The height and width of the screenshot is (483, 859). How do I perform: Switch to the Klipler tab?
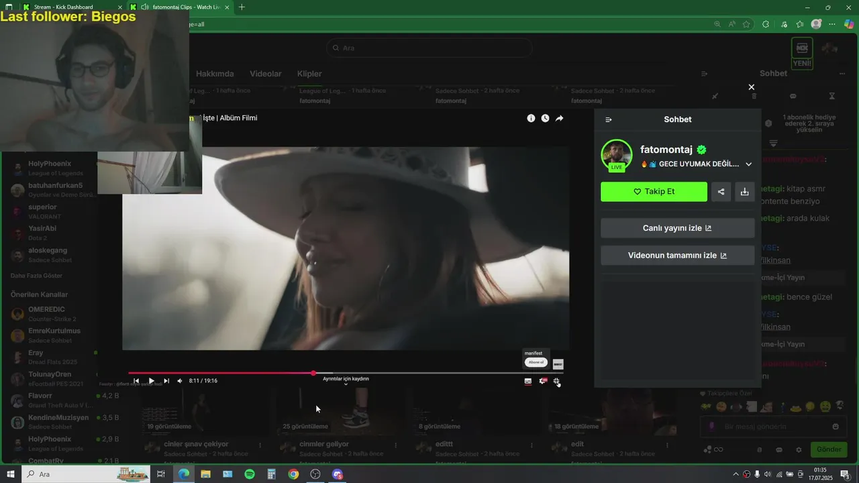(309, 74)
